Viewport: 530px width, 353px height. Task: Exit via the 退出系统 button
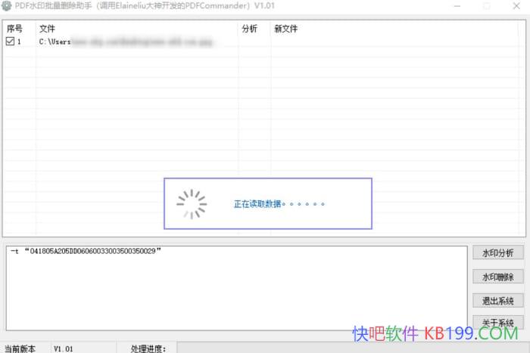[497, 301]
